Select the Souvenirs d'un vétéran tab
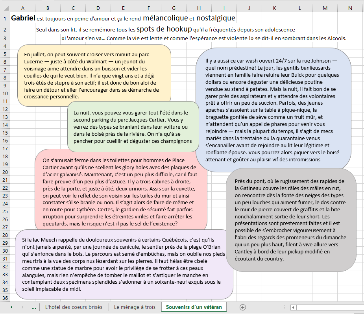Viewport: 364px width, 314px height. pos(194,307)
